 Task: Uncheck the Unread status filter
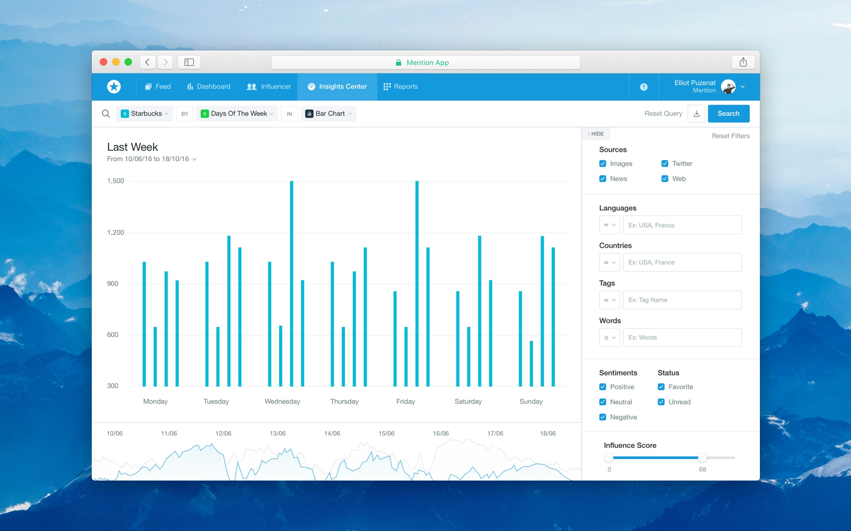[x=661, y=402]
